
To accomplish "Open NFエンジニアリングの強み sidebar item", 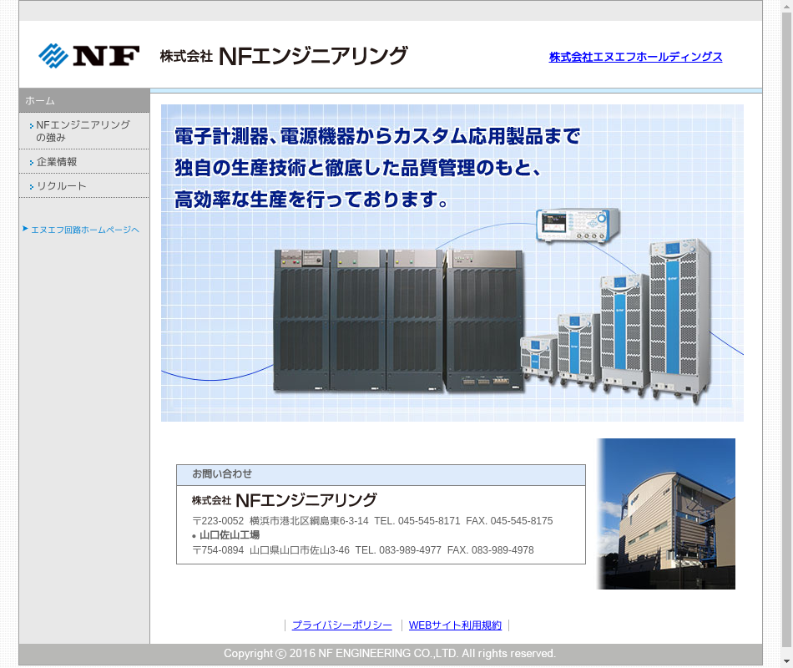I will click(83, 131).
